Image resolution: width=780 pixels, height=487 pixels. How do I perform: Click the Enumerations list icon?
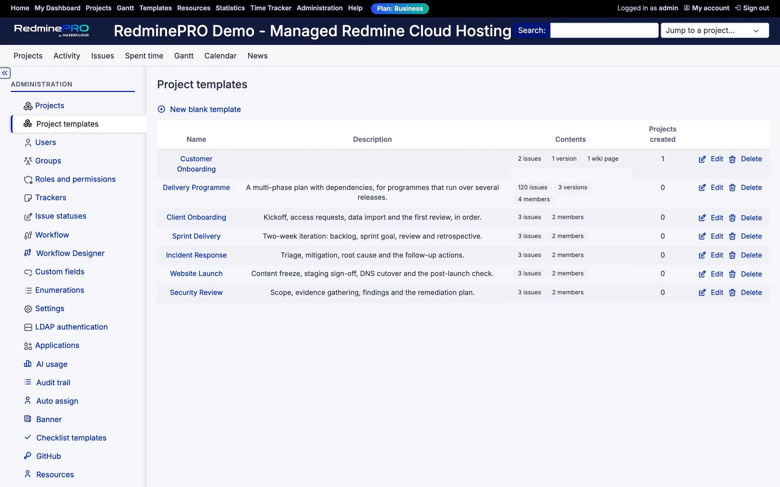28,291
